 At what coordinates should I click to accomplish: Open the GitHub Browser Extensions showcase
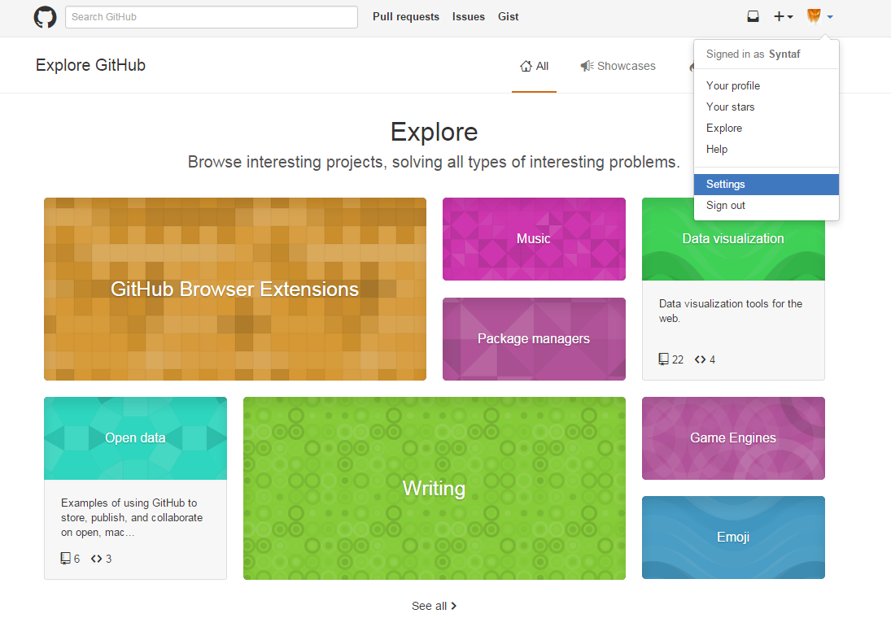[234, 289]
